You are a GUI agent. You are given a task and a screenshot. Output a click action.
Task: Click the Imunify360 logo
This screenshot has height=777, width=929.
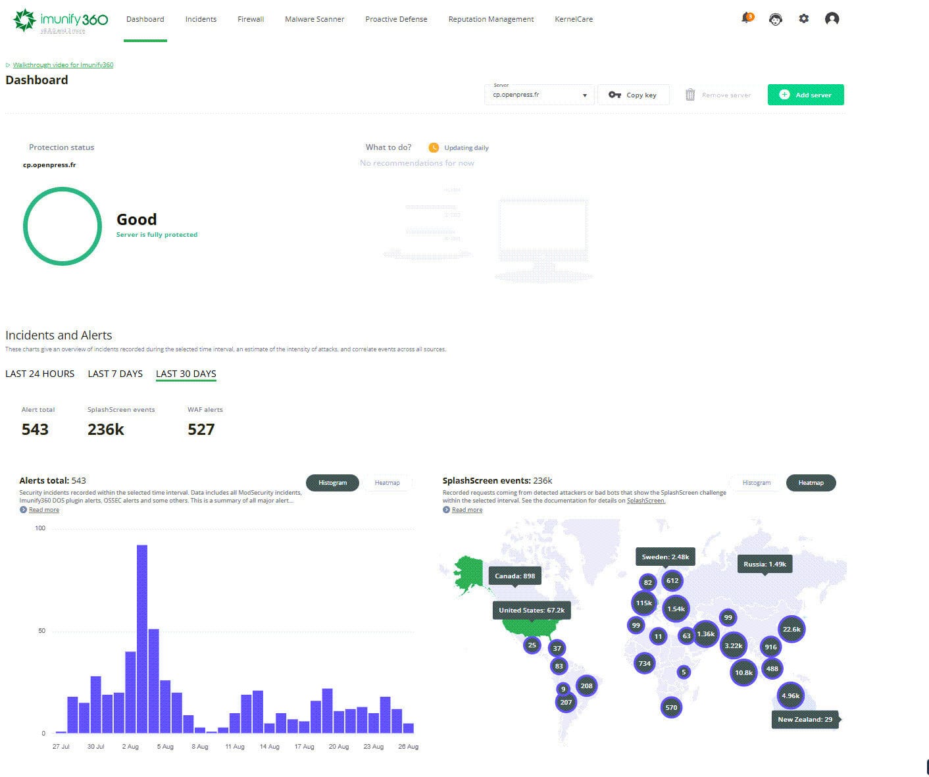click(x=61, y=20)
